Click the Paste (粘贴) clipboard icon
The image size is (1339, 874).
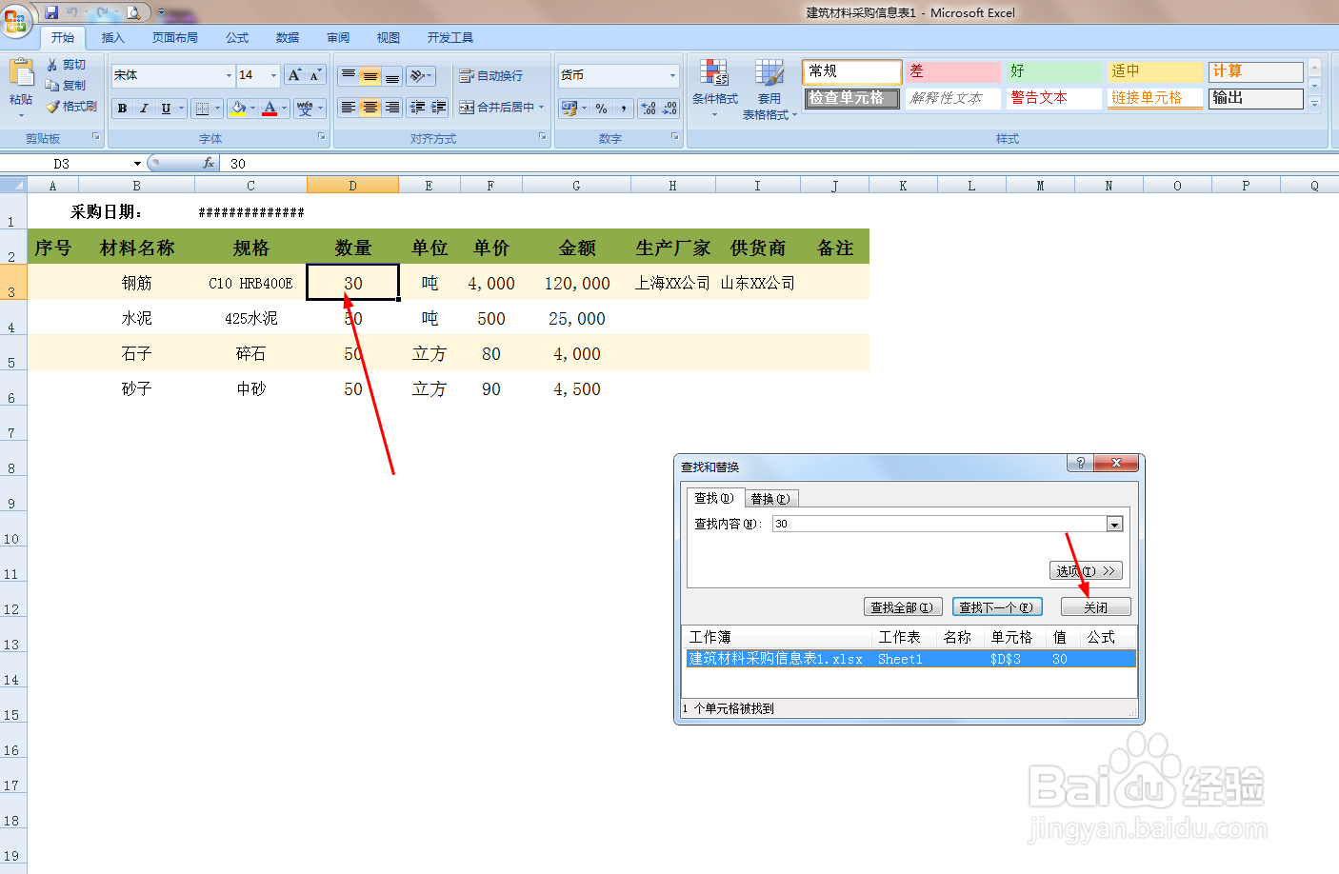[21, 72]
